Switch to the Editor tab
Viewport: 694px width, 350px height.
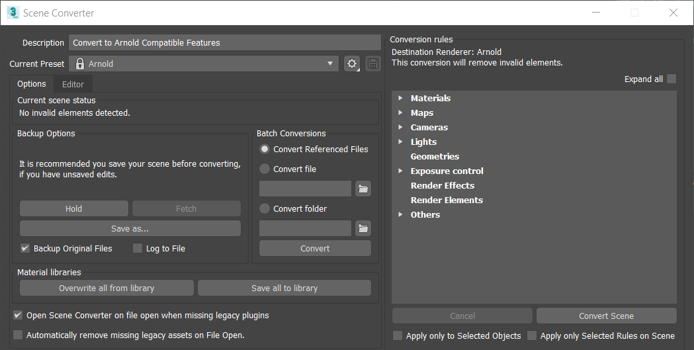[x=73, y=84]
